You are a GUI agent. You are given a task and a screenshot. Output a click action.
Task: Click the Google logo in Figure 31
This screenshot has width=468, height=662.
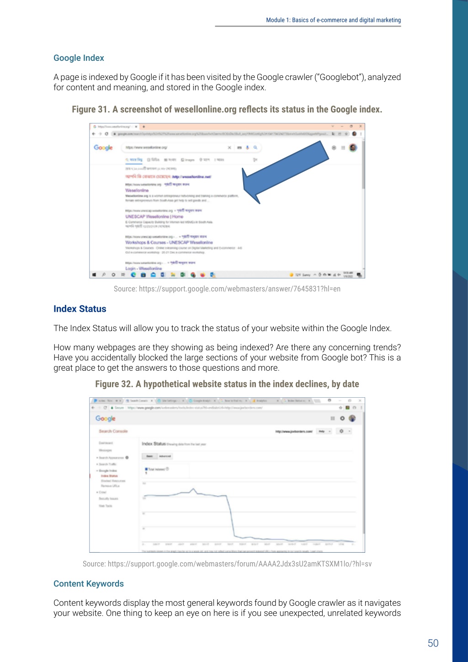(x=103, y=148)
